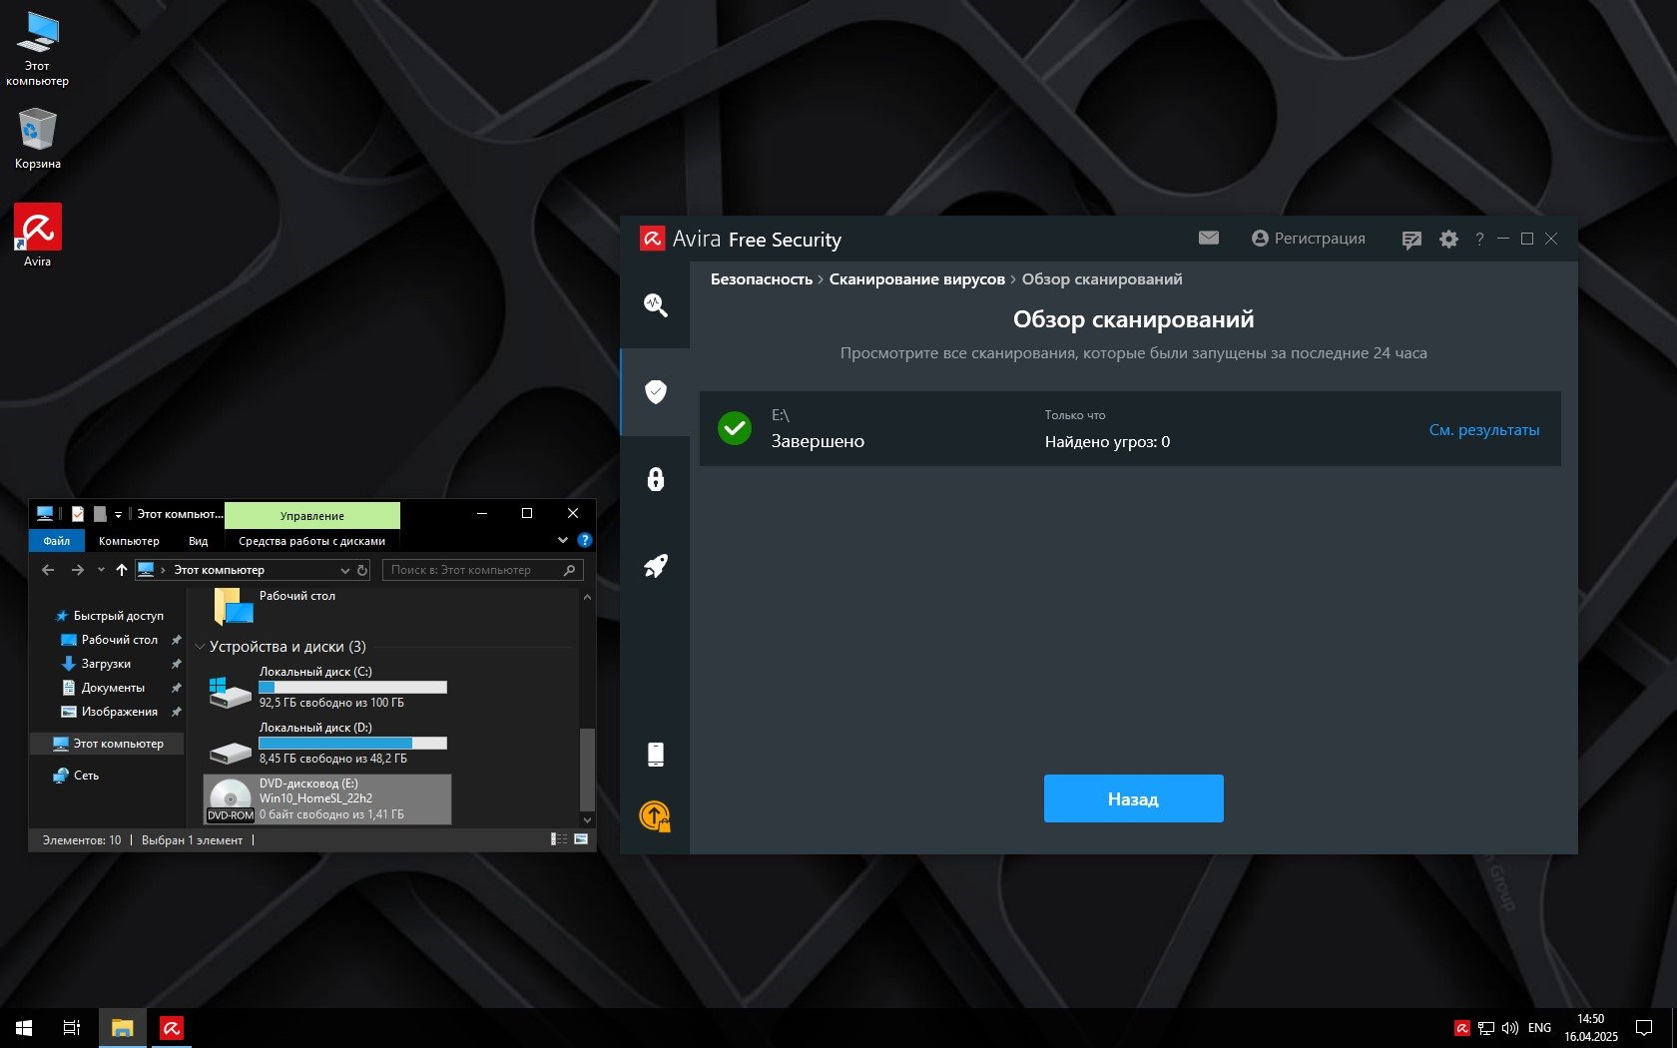Open the Action Center notification icon
This screenshot has width=1677, height=1048.
point(1643,1028)
